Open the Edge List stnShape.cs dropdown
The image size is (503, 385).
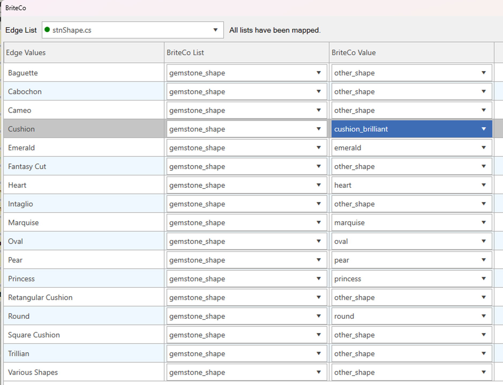[x=215, y=30]
